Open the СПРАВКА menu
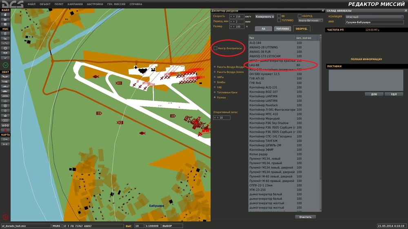Image resolution: width=408 pixels, height=229 pixels. 135,4
